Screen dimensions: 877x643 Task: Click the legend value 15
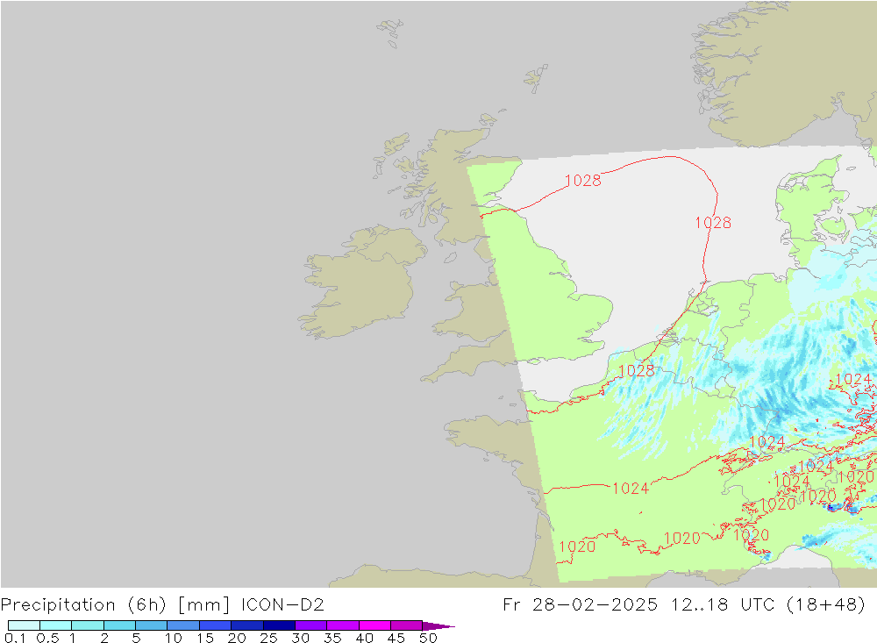tap(205, 638)
